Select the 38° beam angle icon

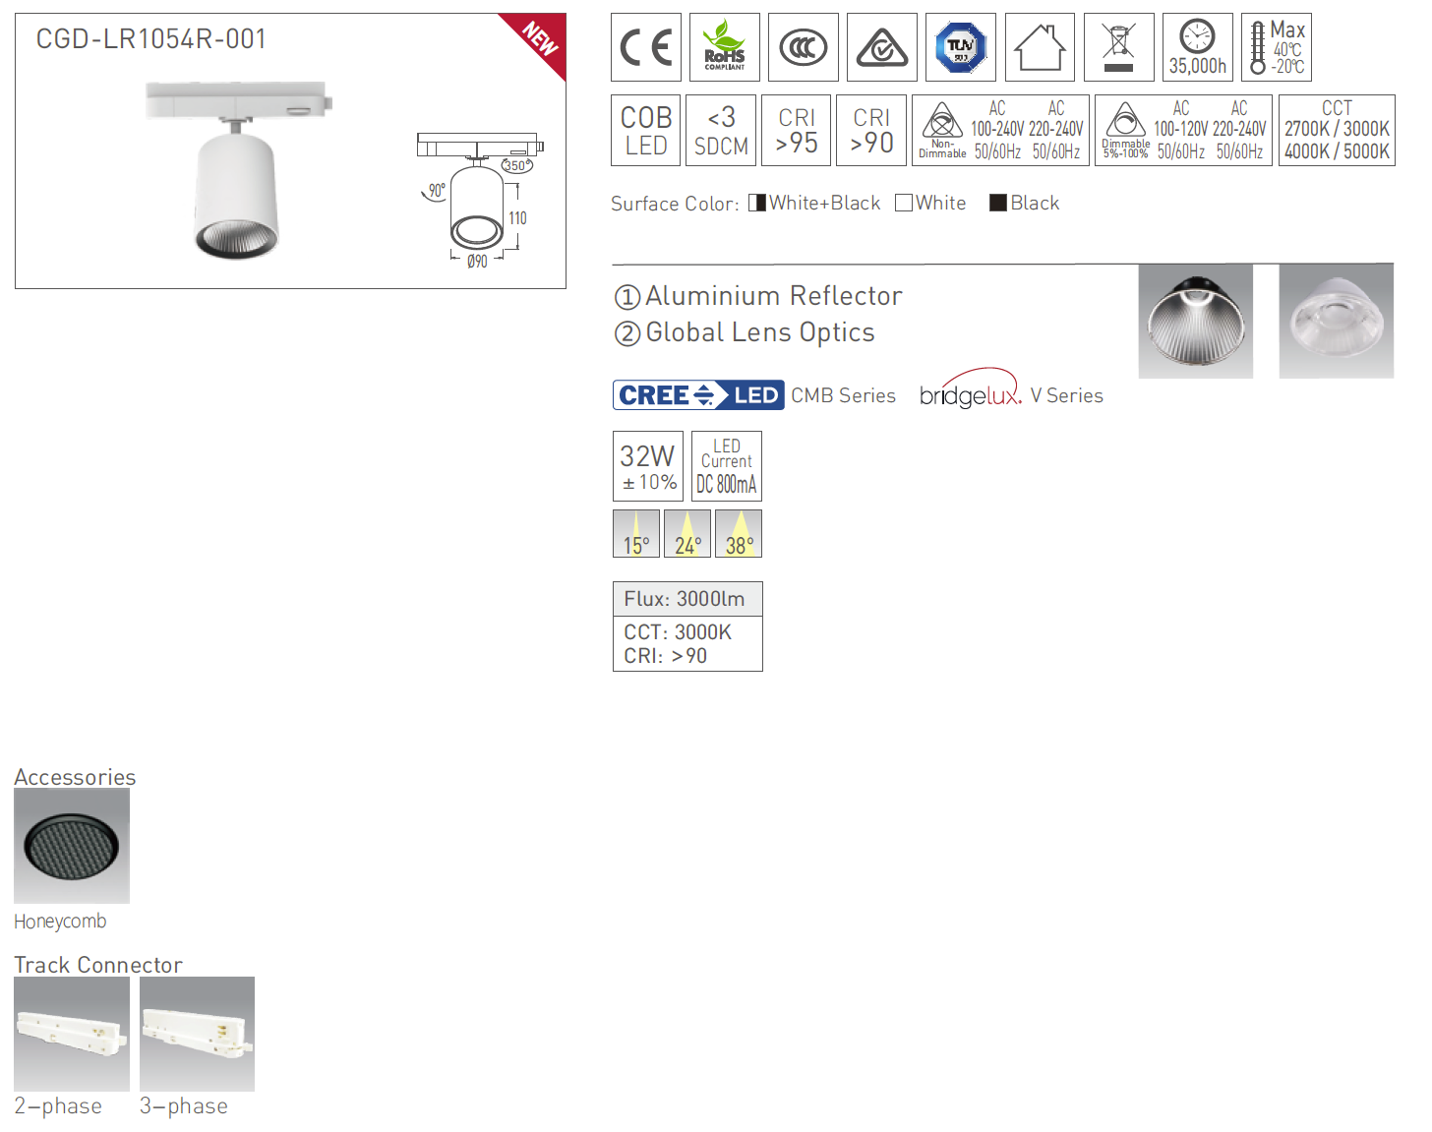tap(739, 534)
